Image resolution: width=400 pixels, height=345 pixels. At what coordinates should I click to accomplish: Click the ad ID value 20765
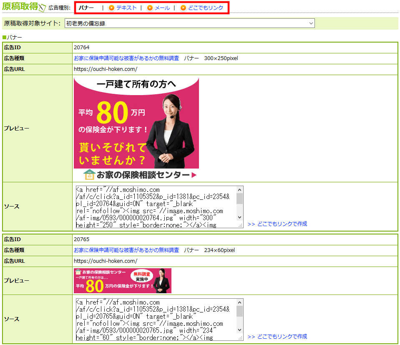(x=82, y=239)
